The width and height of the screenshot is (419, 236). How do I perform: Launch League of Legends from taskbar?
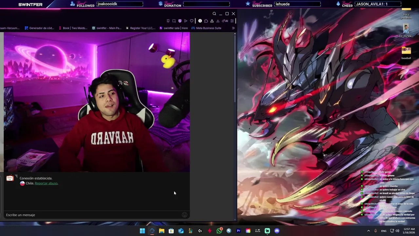[191, 231]
